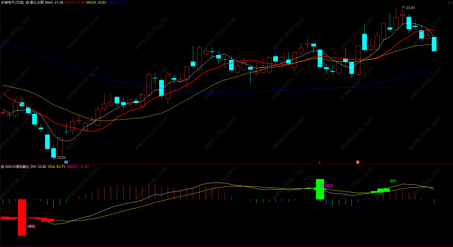Select the blue MA60: 19.19 label
Image resolution: width=453 pixels, height=247 pixels.
point(118,3)
